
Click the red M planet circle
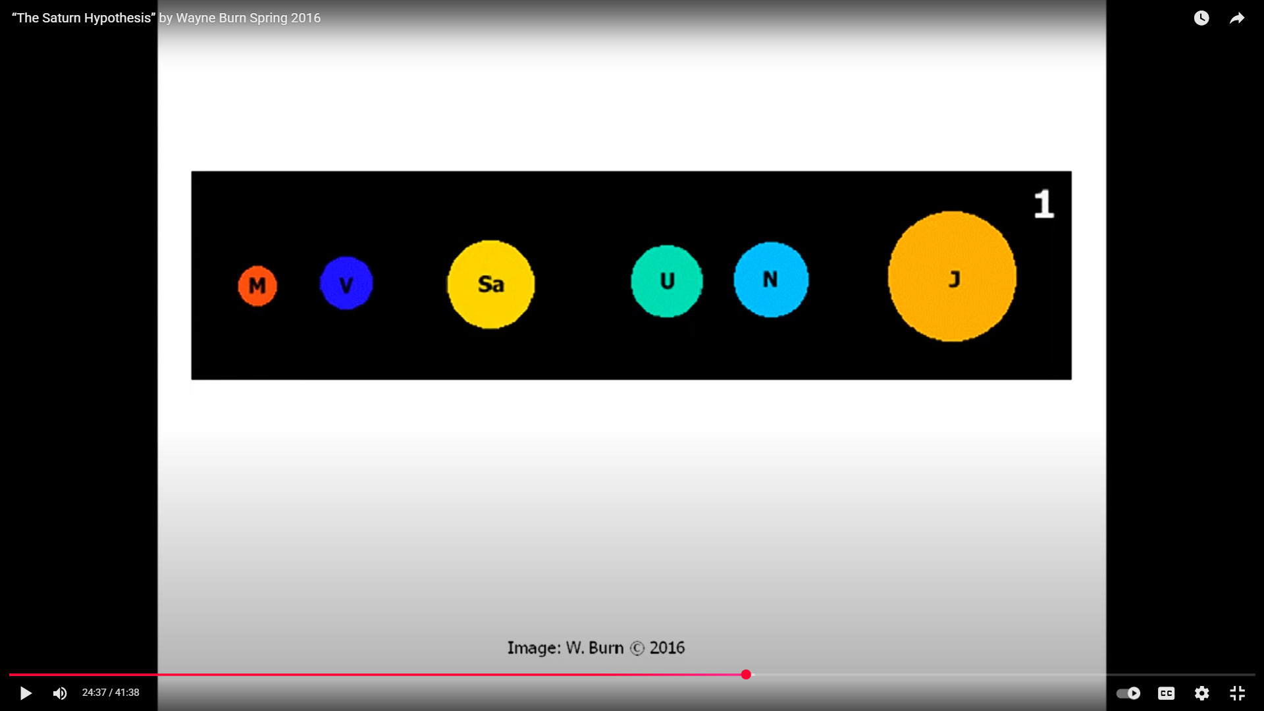257,286
